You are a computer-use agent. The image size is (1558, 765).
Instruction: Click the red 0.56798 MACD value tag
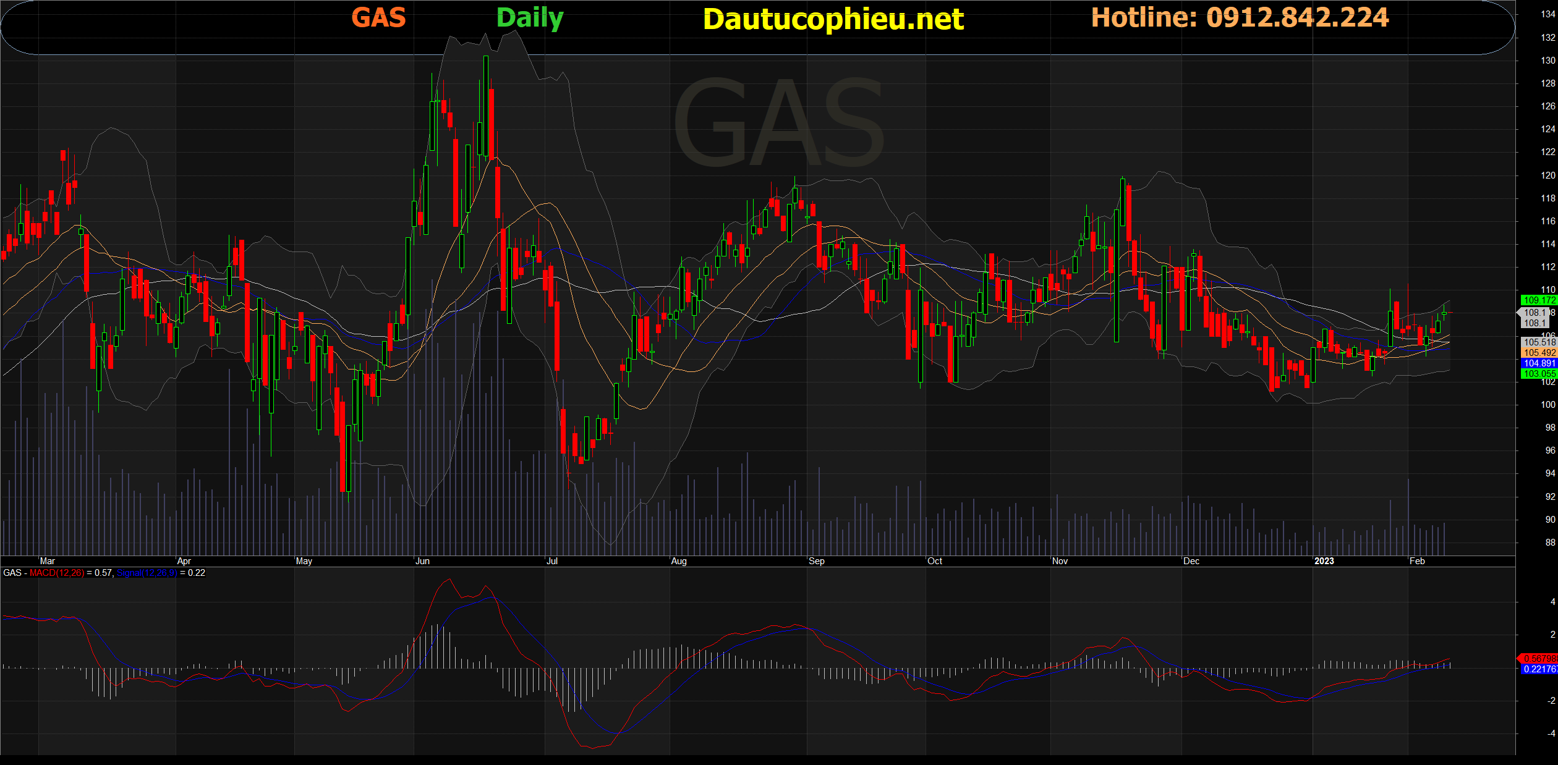point(1539,659)
